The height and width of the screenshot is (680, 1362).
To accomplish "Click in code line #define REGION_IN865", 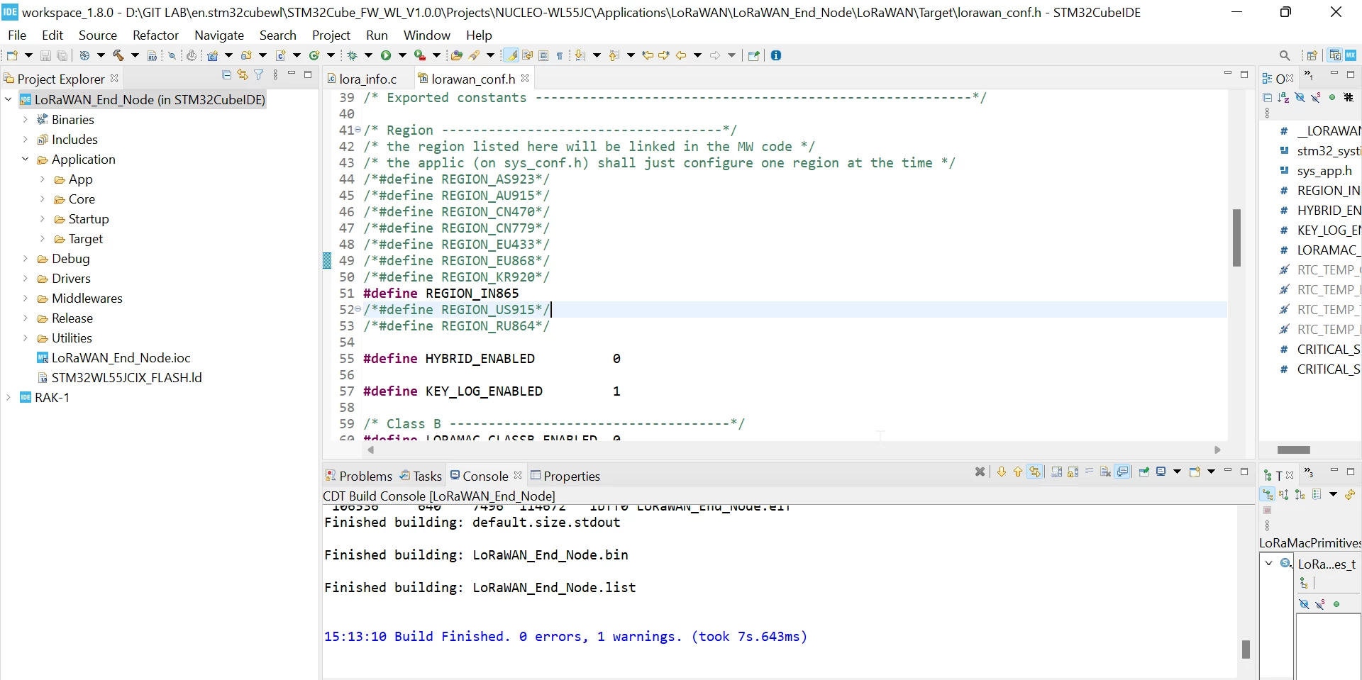I will (441, 294).
